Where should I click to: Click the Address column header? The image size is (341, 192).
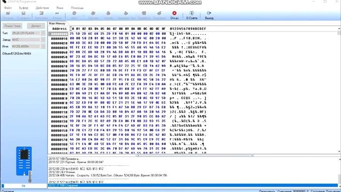coord(59,29)
